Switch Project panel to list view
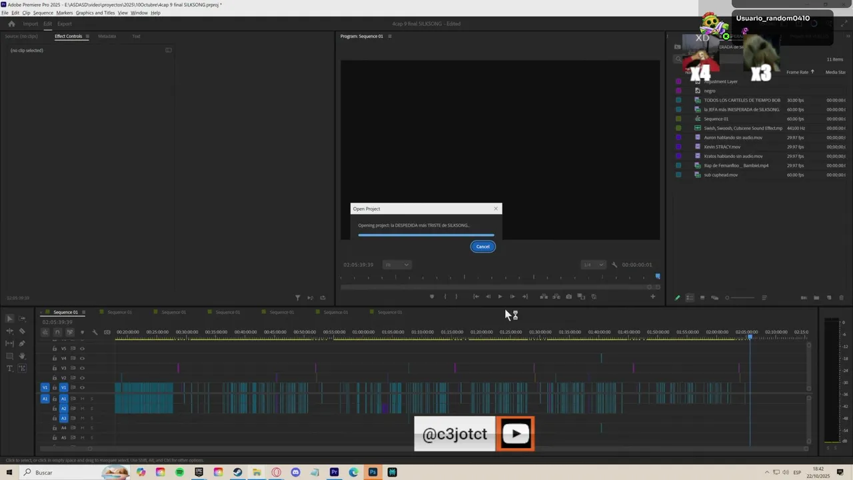Screen dimensions: 853x480 tap(690, 298)
